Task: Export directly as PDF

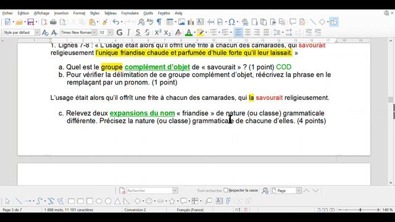Action: click(44, 22)
